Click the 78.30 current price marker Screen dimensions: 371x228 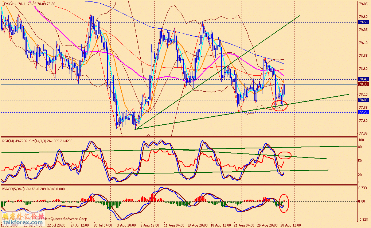[363, 84]
